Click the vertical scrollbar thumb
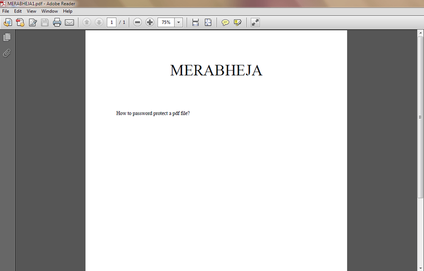Image resolution: width=424 pixels, height=271 pixels. click(x=420, y=117)
